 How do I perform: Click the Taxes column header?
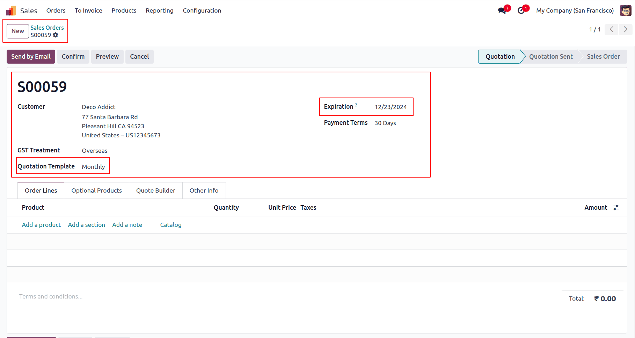pyautogui.click(x=308, y=208)
